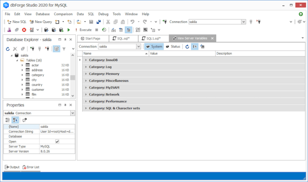The height and width of the screenshot is (182, 308).
Task: Open the Comparison menu
Action: (x=63, y=14)
